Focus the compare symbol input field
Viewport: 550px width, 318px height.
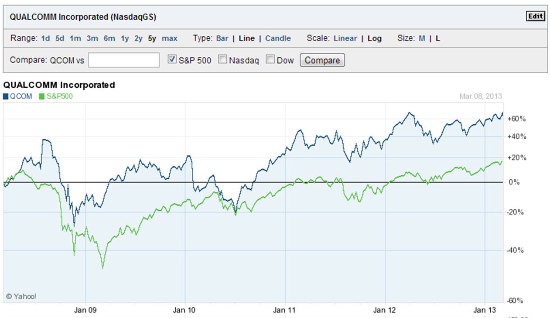click(124, 60)
